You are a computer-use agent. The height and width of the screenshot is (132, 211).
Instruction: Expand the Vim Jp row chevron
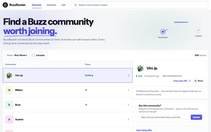[x=129, y=76]
